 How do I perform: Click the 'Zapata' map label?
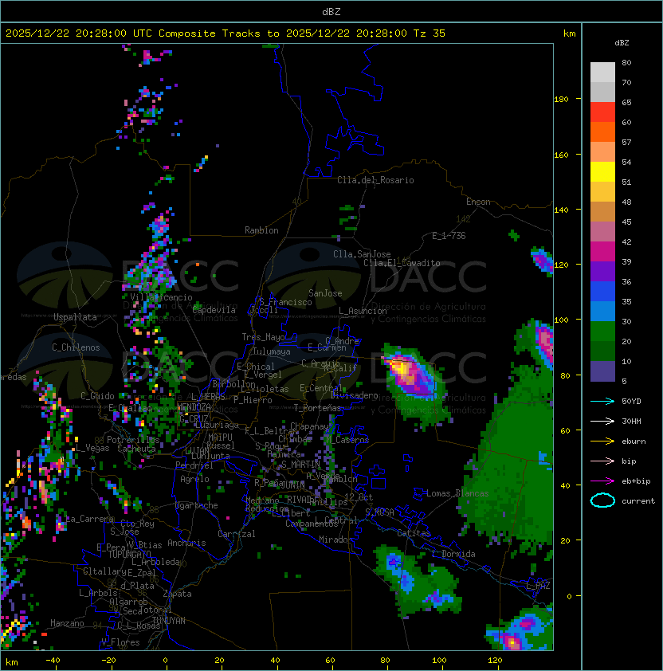(x=177, y=594)
